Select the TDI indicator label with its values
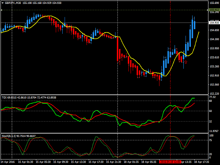Screen dimensions: 220x165 [x=29, y=97]
